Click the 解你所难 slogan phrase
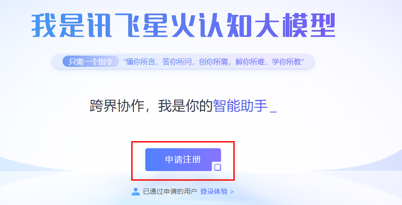This screenshot has width=402, height=205. click(x=250, y=62)
